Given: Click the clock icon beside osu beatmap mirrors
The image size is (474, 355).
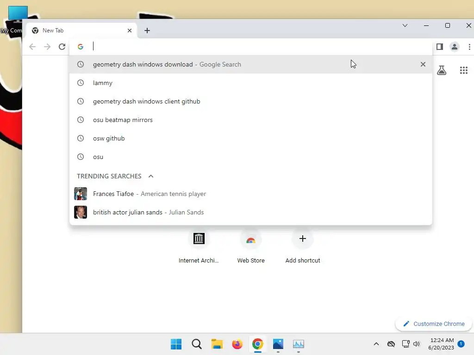Looking at the screenshot, I should click(81, 120).
